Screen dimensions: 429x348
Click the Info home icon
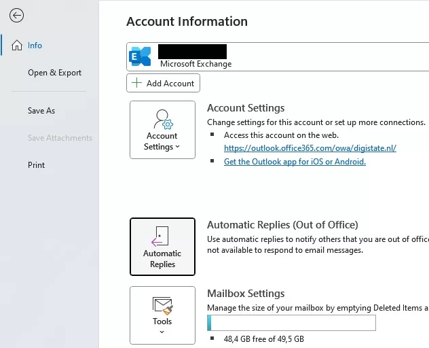point(17,46)
